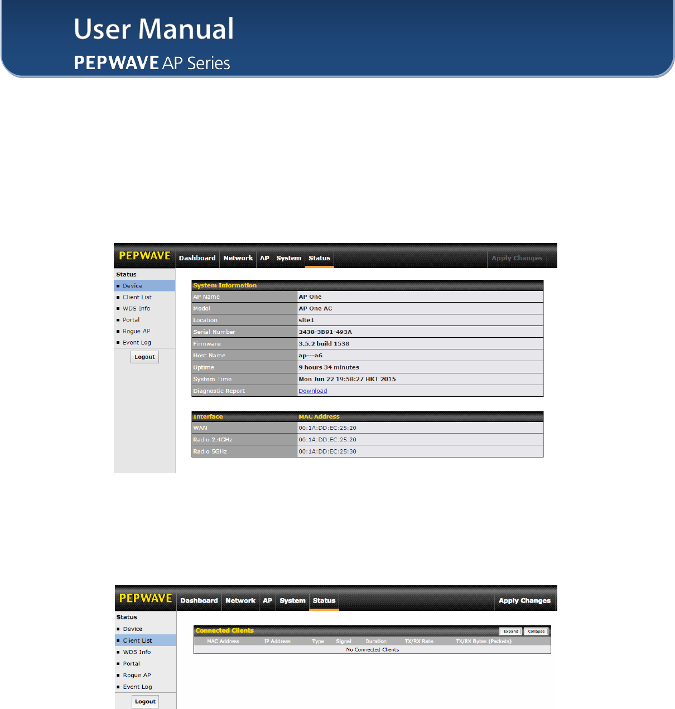The height and width of the screenshot is (709, 675).
Task: Select Status tab in the Connected Clients screenshot
Action: click(324, 601)
